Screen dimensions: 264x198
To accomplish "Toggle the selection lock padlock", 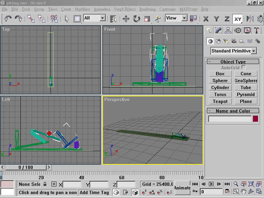I will (45, 184).
